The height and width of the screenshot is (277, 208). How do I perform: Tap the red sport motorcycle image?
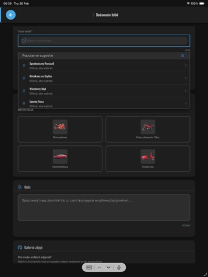pyautogui.click(x=60, y=127)
